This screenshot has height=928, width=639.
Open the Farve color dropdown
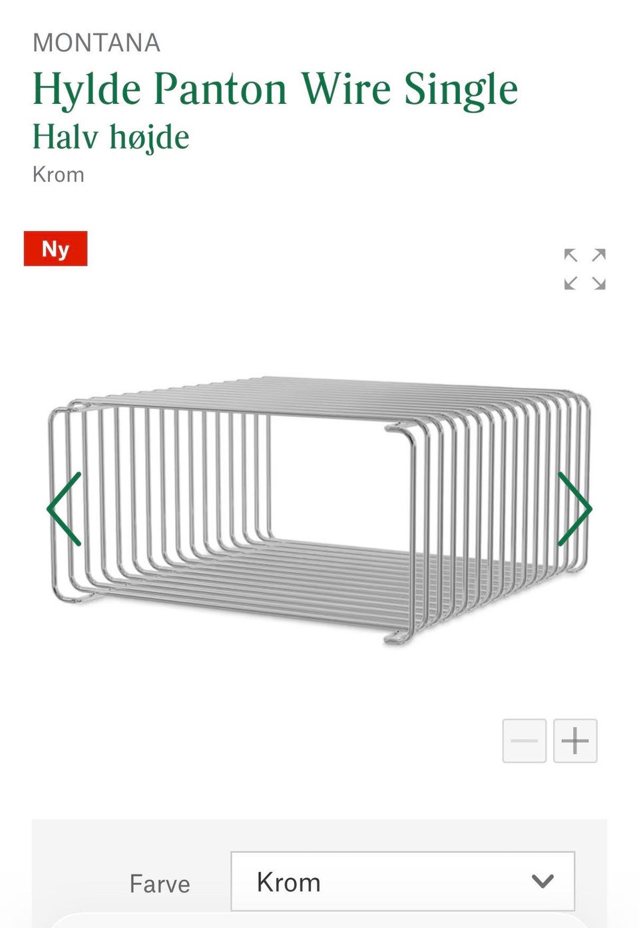click(x=403, y=881)
